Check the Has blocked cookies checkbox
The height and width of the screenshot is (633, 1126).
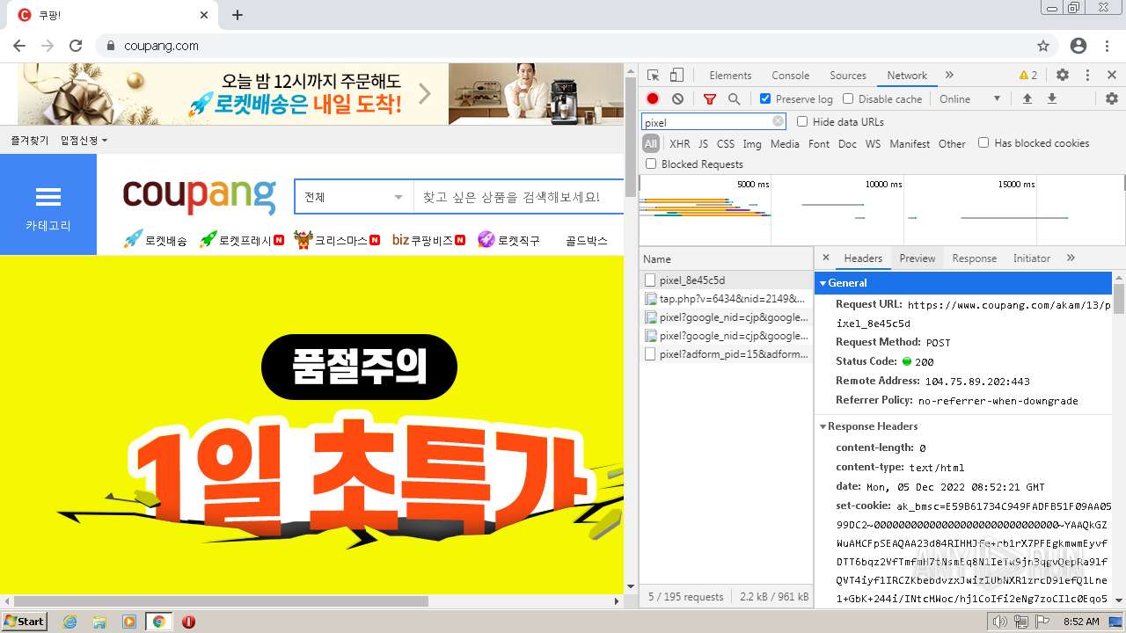[983, 143]
